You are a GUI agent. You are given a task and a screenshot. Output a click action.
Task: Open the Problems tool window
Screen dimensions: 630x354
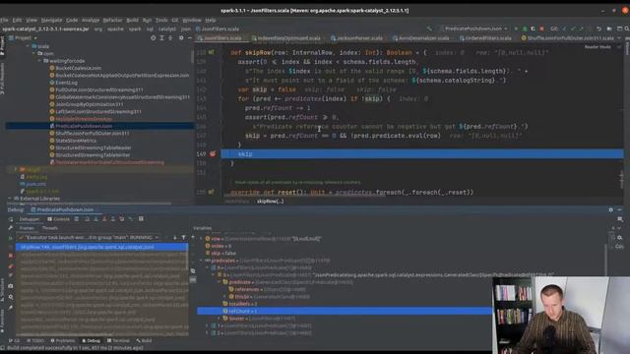(x=63, y=341)
